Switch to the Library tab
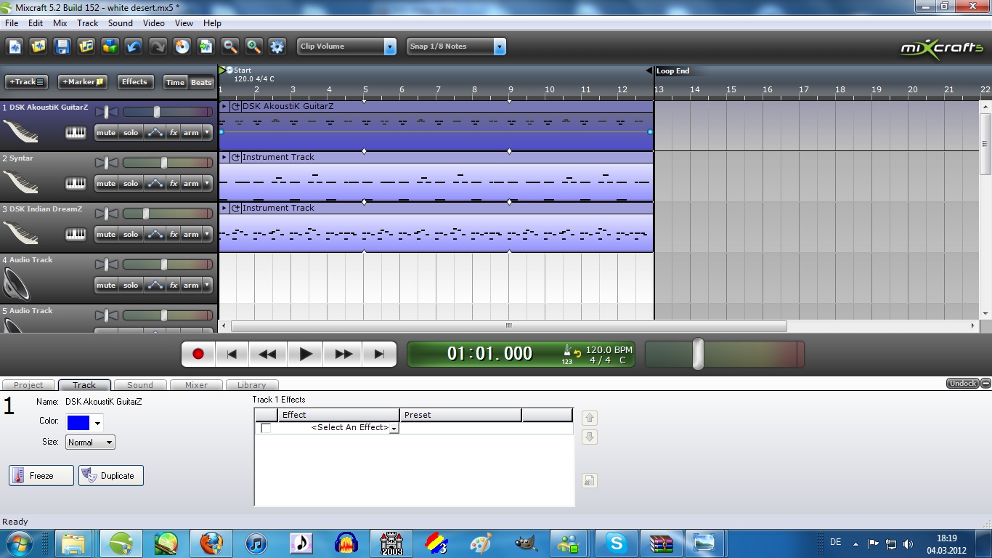The height and width of the screenshot is (558, 992). 252,385
